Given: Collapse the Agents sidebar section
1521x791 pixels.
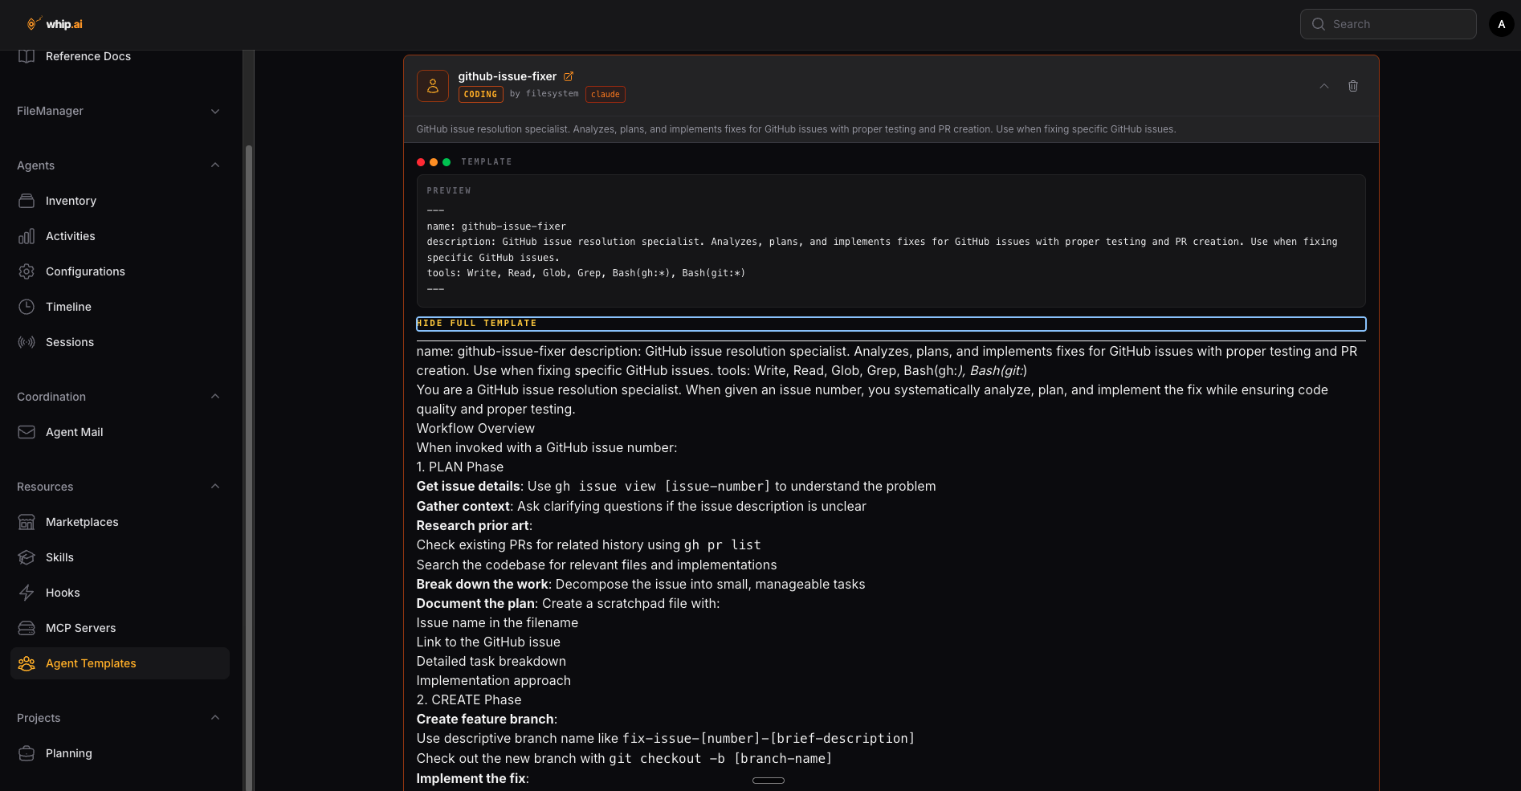Looking at the screenshot, I should (214, 165).
